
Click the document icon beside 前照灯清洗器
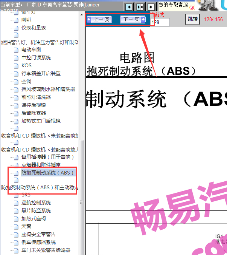[16, 97]
